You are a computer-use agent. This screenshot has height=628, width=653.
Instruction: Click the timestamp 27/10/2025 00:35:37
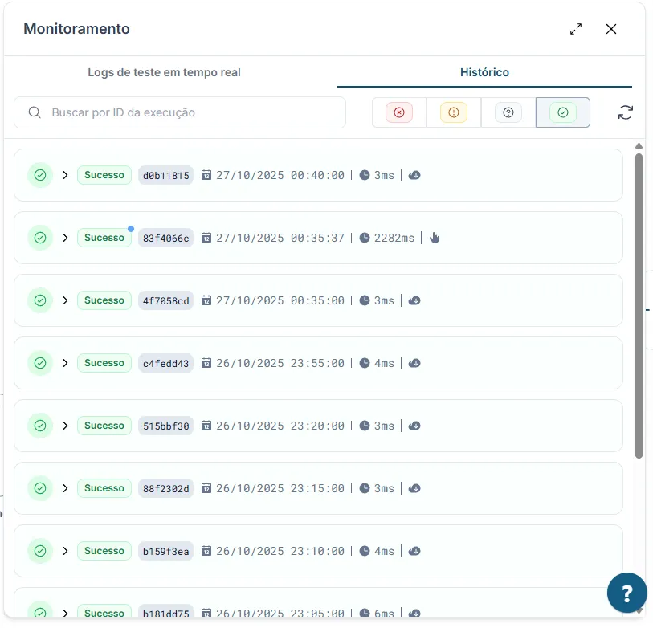point(280,239)
